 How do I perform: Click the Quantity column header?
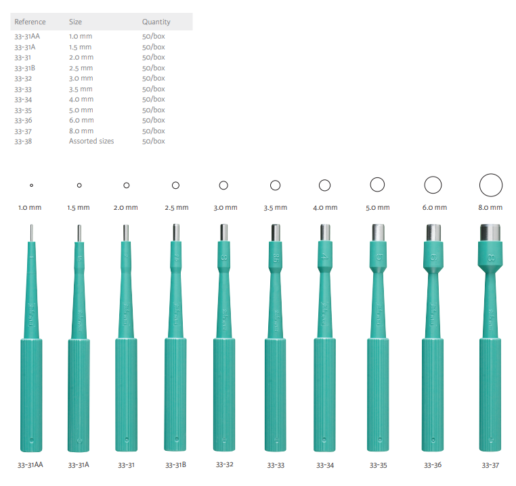click(156, 22)
